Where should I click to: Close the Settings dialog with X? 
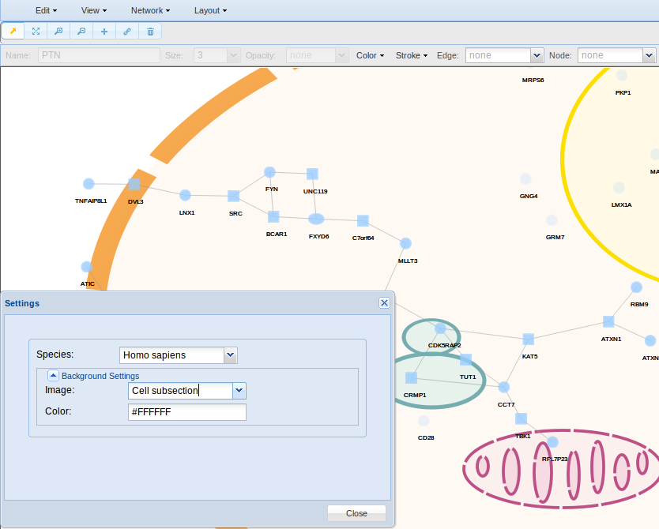coord(384,302)
